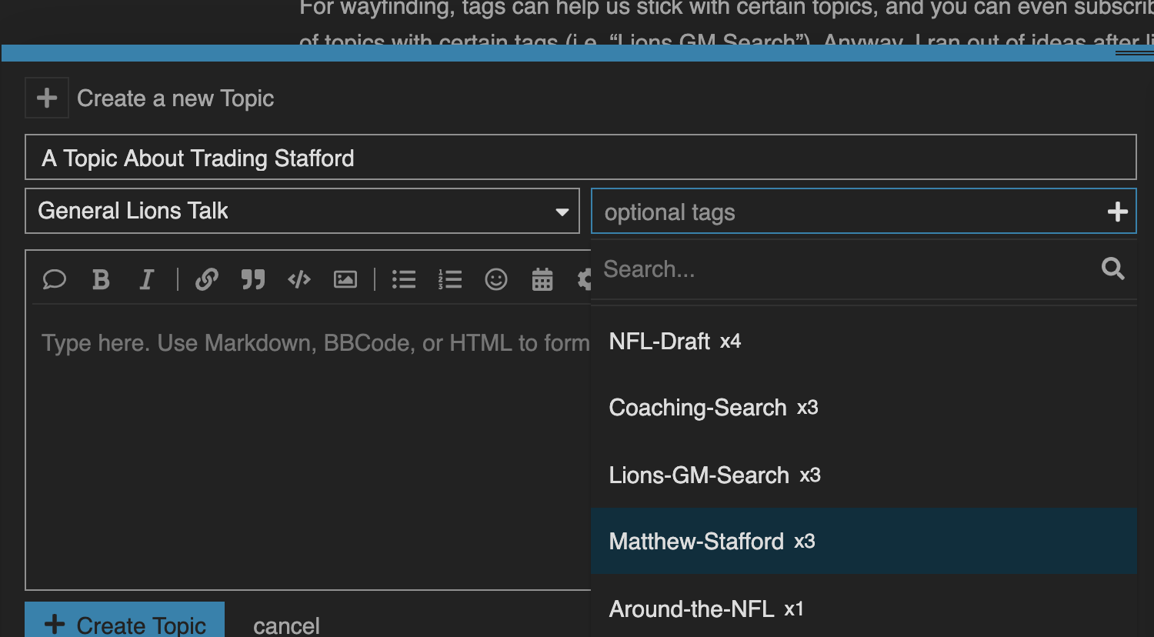Click the cancel link
This screenshot has width=1154, height=637.
coord(286,625)
